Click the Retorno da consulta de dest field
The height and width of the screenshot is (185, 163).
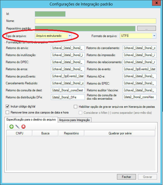pos(68,90)
